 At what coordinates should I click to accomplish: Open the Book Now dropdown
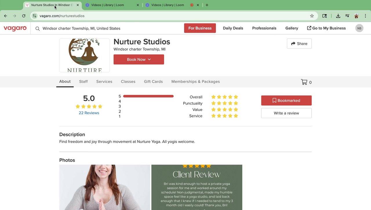click(139, 59)
